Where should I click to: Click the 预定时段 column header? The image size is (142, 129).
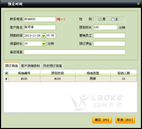click(x=58, y=73)
